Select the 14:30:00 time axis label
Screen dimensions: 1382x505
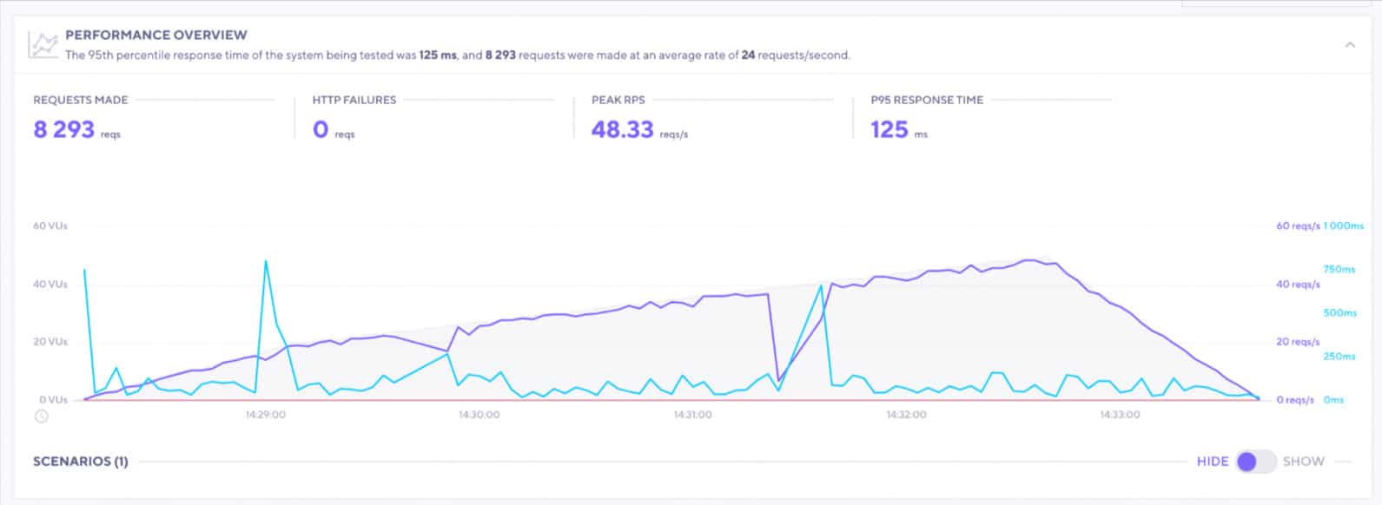[x=479, y=415]
